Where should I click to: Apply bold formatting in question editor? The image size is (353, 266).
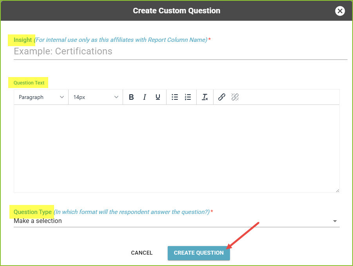(x=131, y=97)
